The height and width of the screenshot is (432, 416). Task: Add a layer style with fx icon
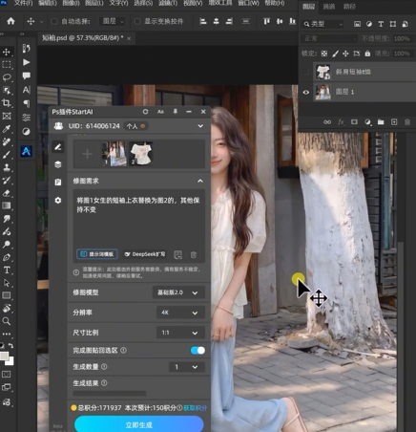point(341,122)
